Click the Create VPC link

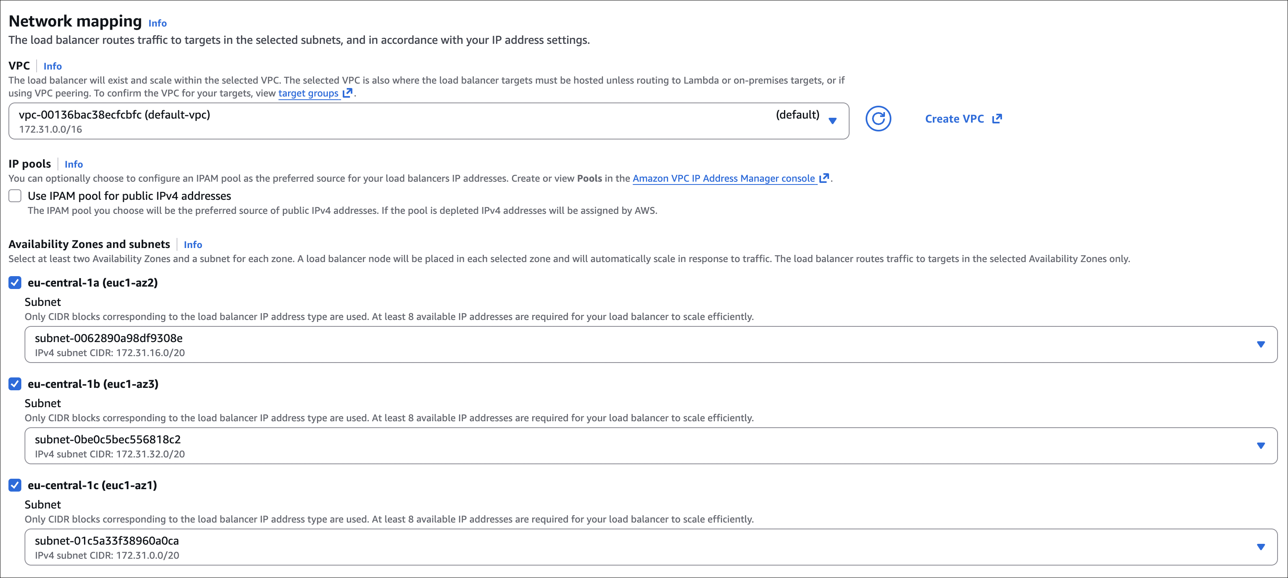click(x=954, y=119)
